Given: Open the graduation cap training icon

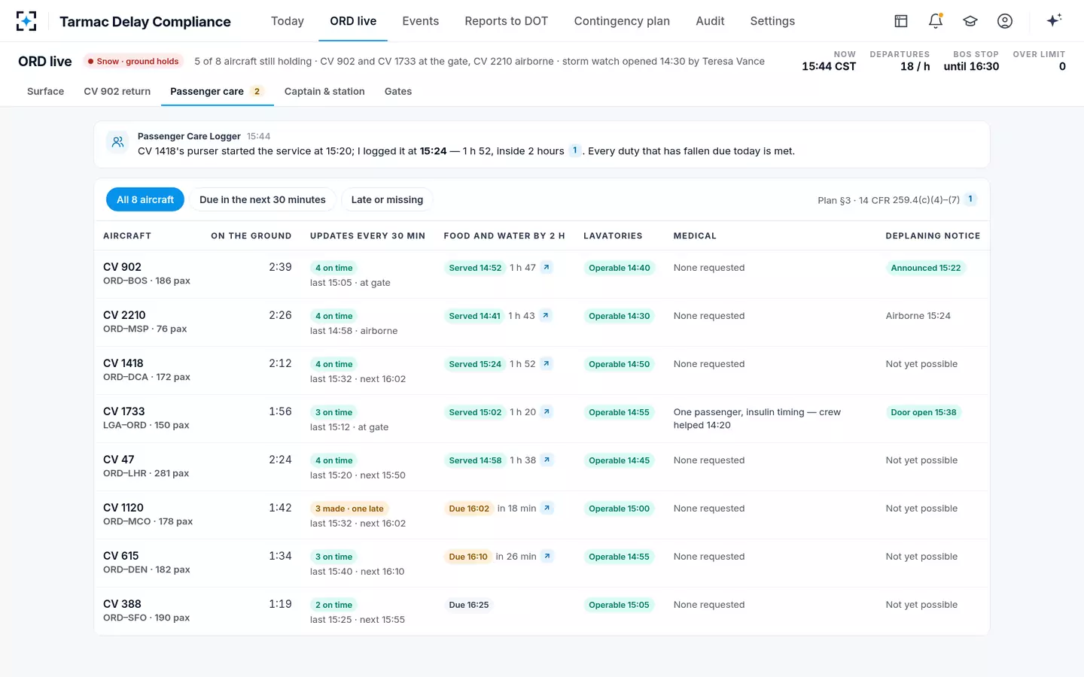Looking at the screenshot, I should pyautogui.click(x=970, y=21).
